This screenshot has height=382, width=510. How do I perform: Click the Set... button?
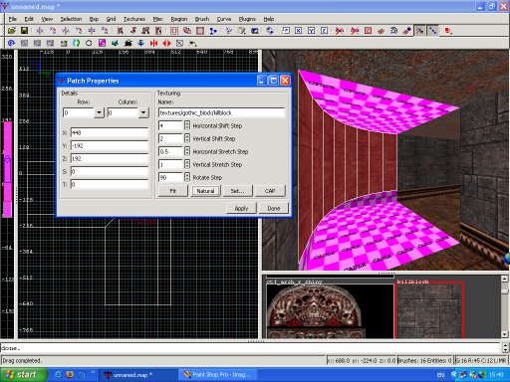pos(237,191)
